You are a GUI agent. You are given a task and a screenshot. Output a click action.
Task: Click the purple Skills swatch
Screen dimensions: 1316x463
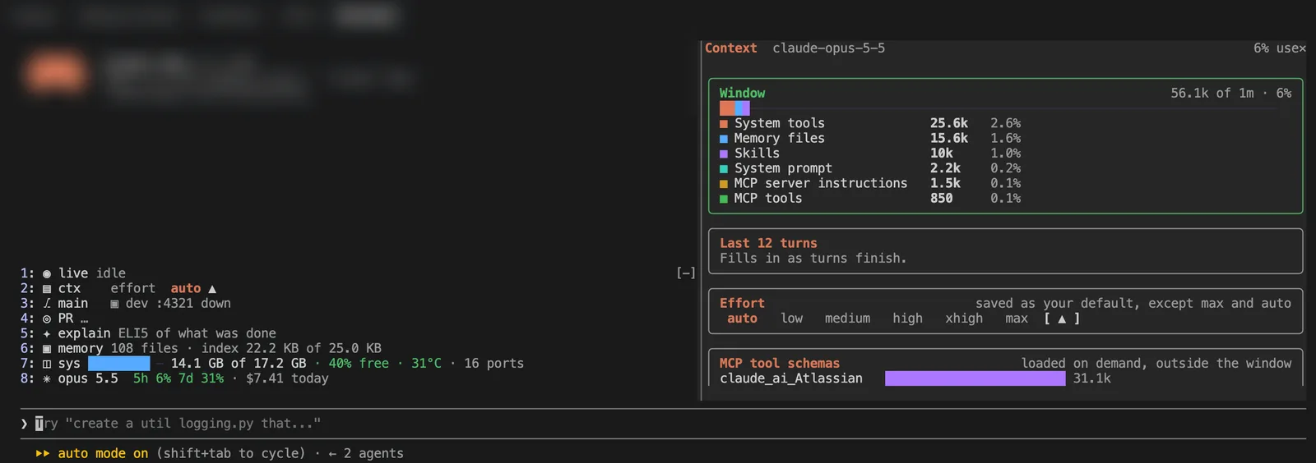724,154
